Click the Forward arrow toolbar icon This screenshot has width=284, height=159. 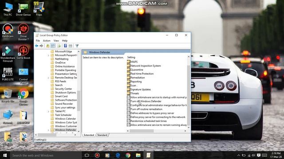[41, 46]
